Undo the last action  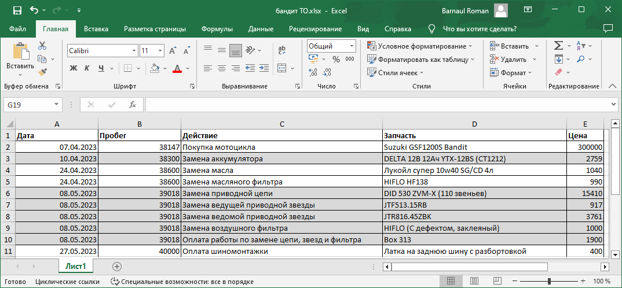[34, 10]
